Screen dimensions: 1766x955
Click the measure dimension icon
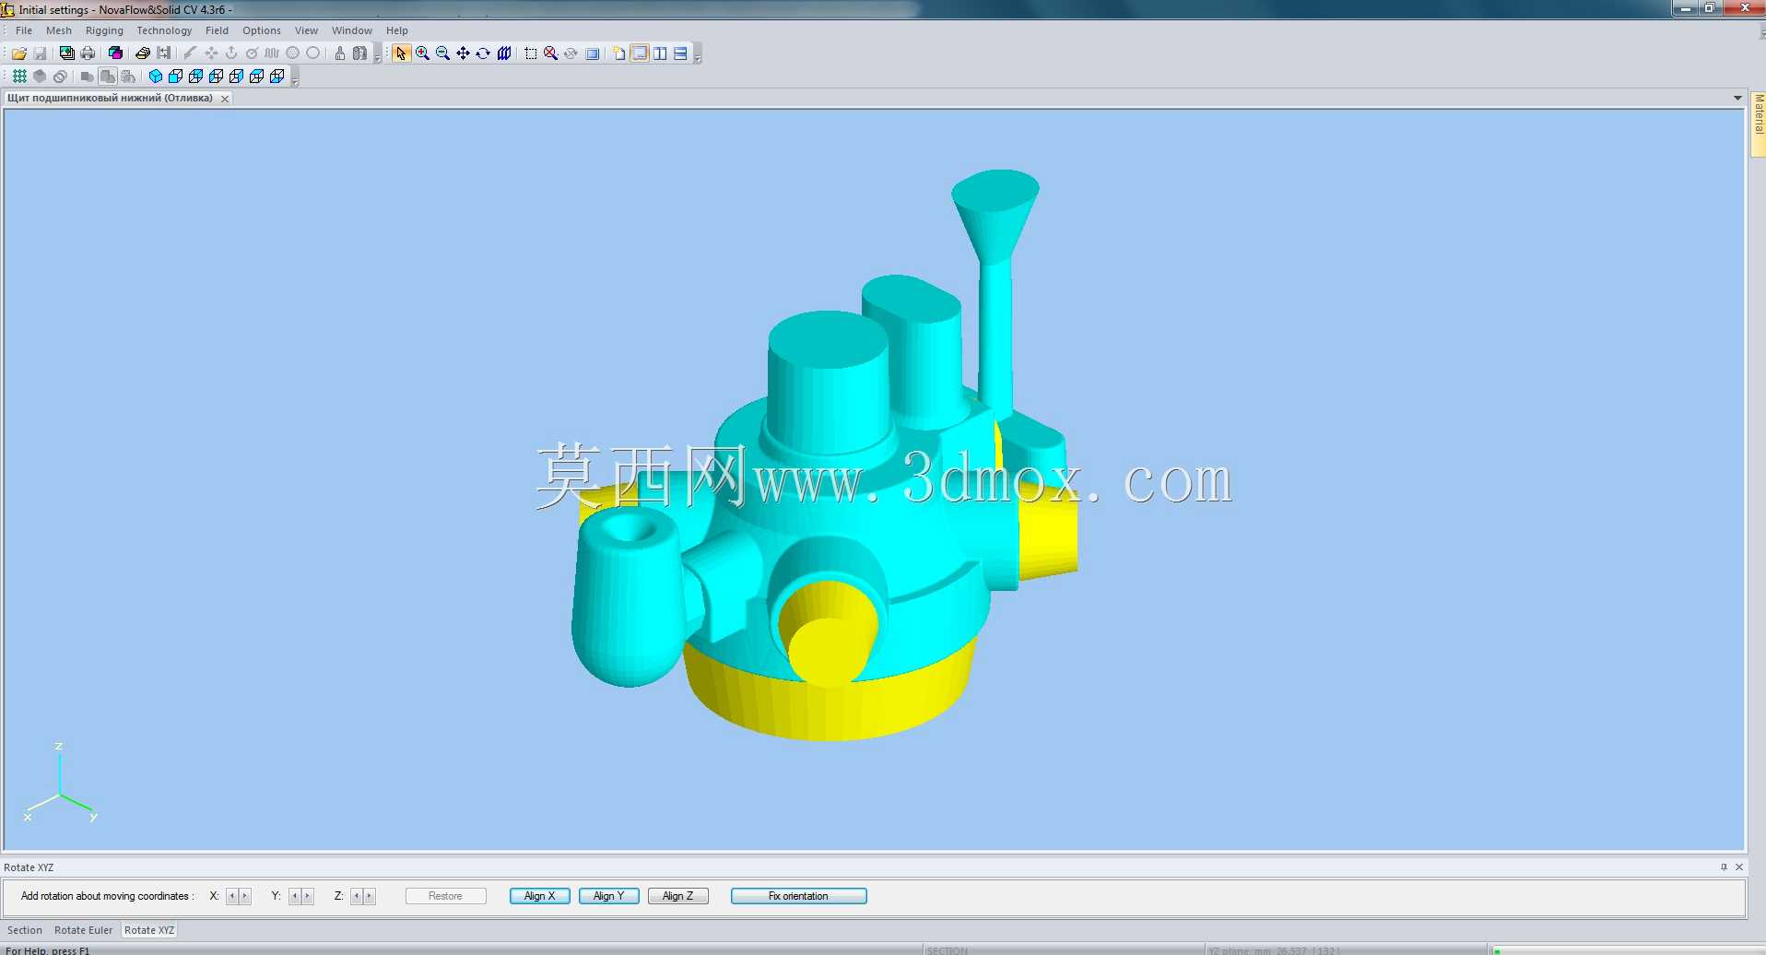pos(163,53)
